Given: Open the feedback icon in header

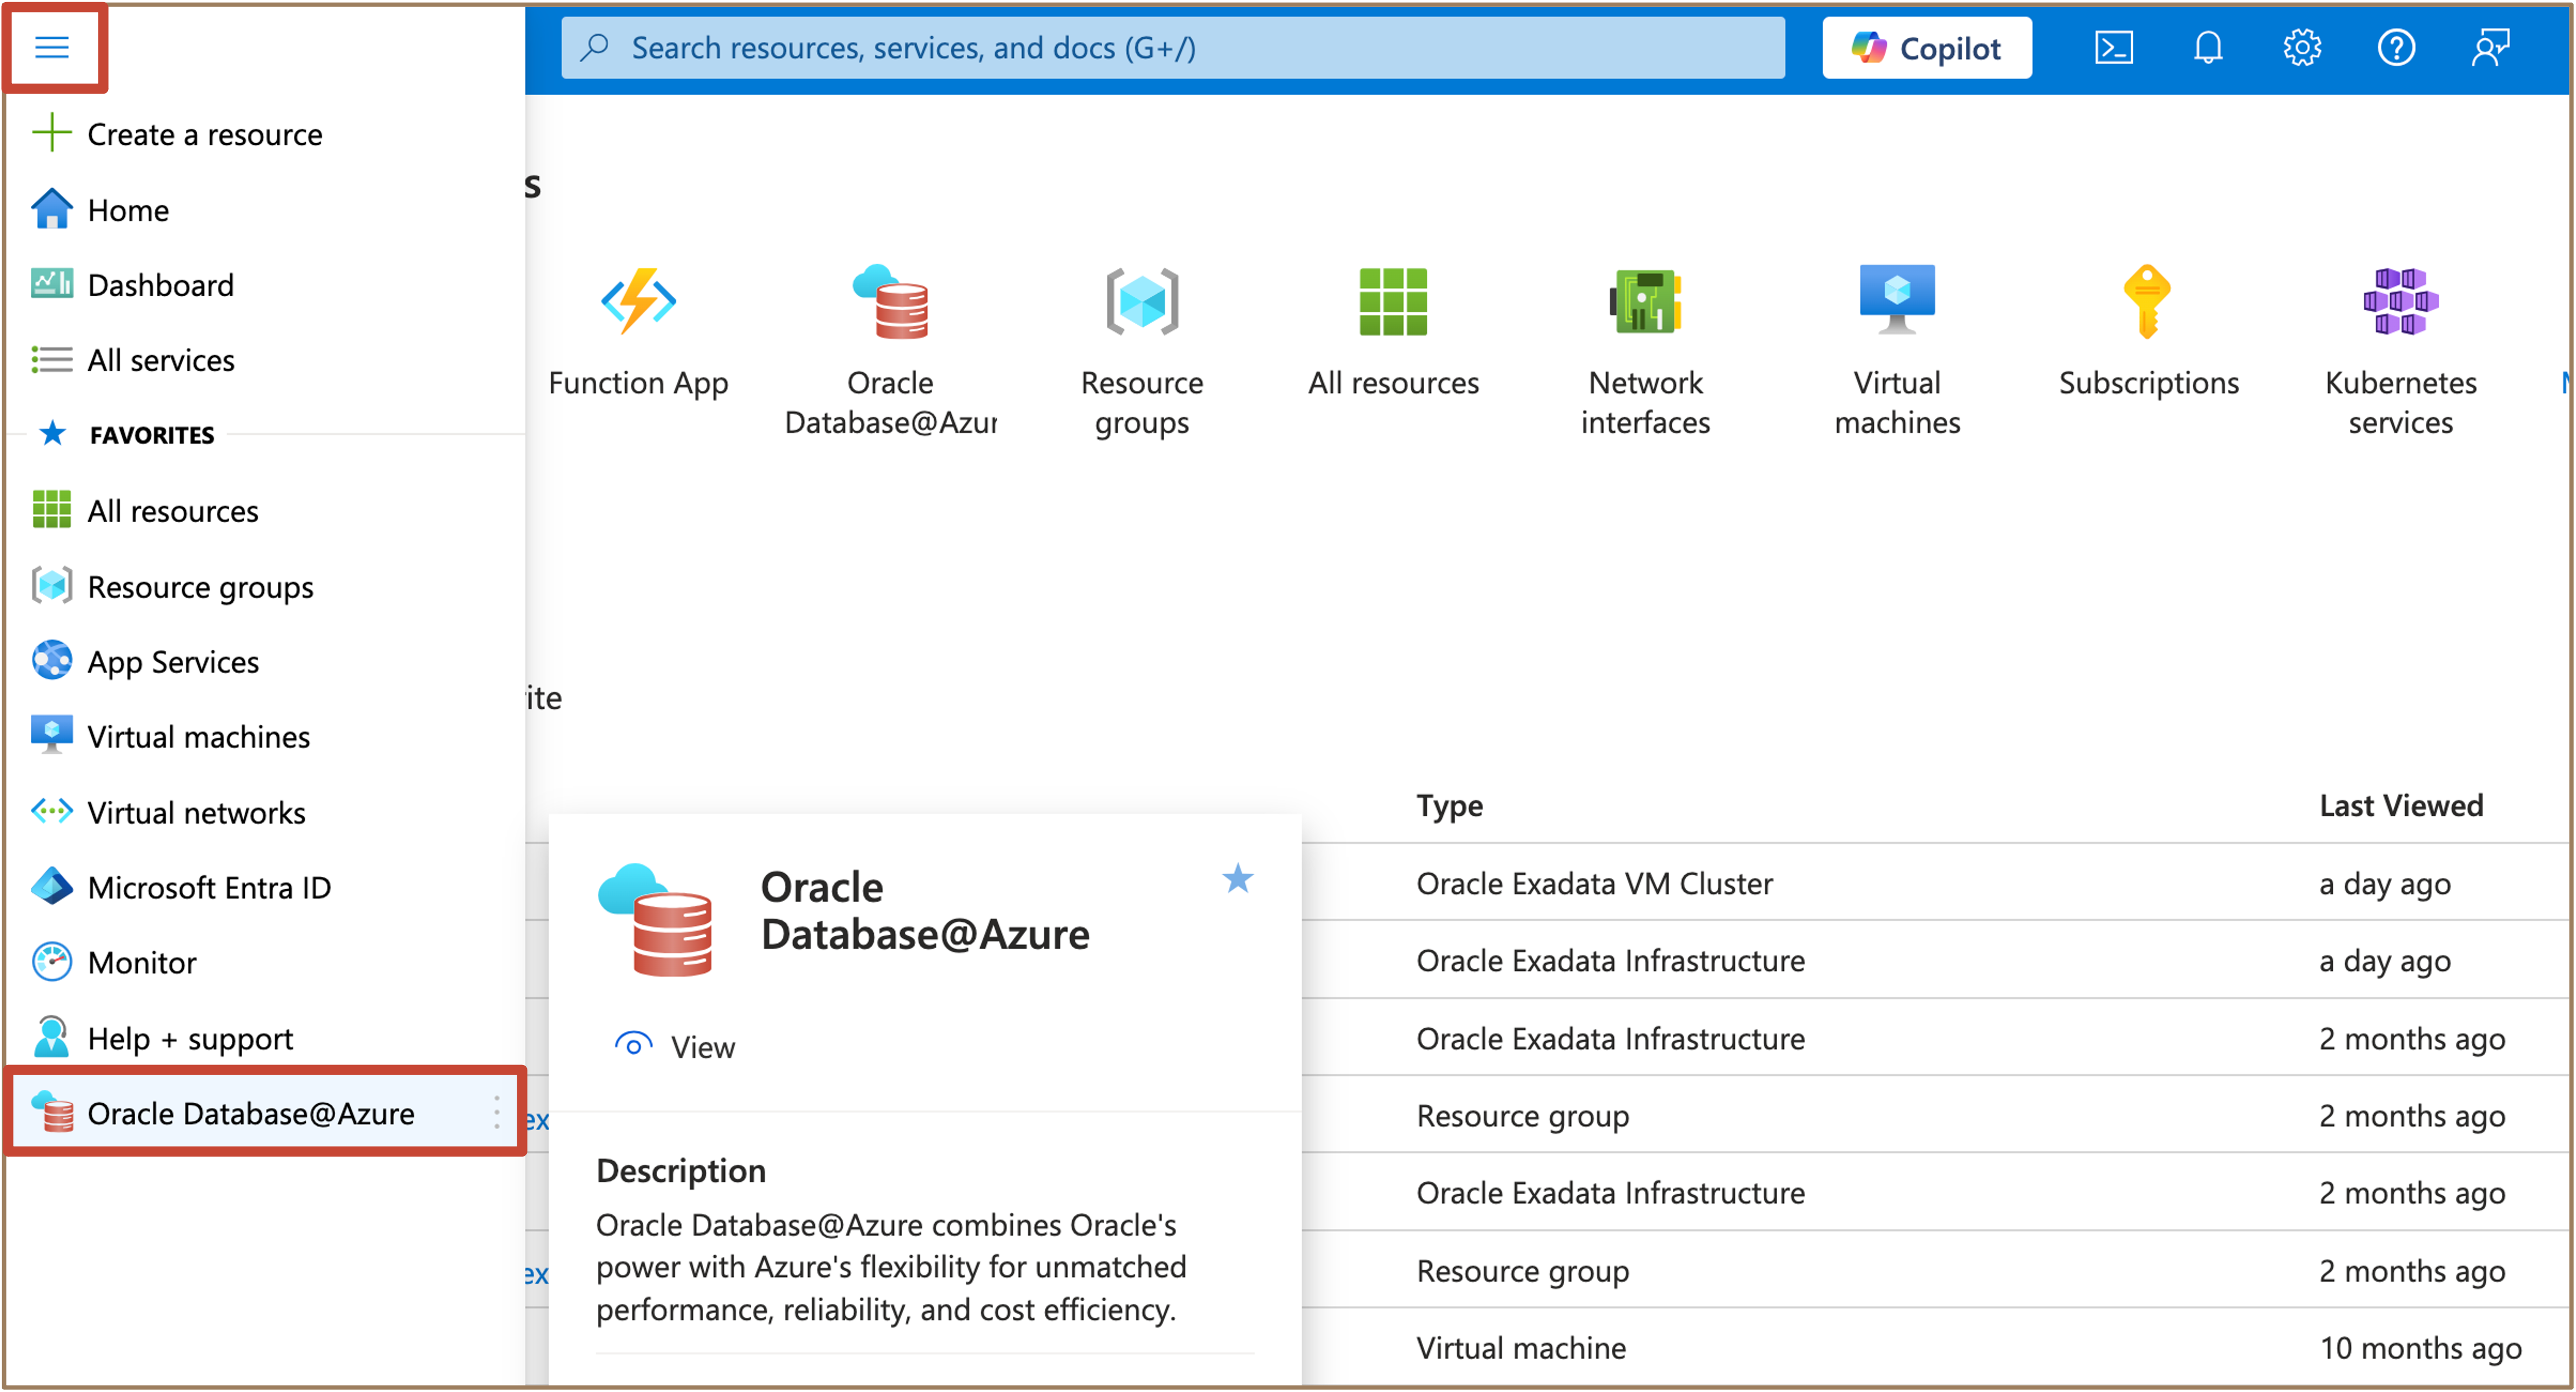Looking at the screenshot, I should tap(2490, 47).
